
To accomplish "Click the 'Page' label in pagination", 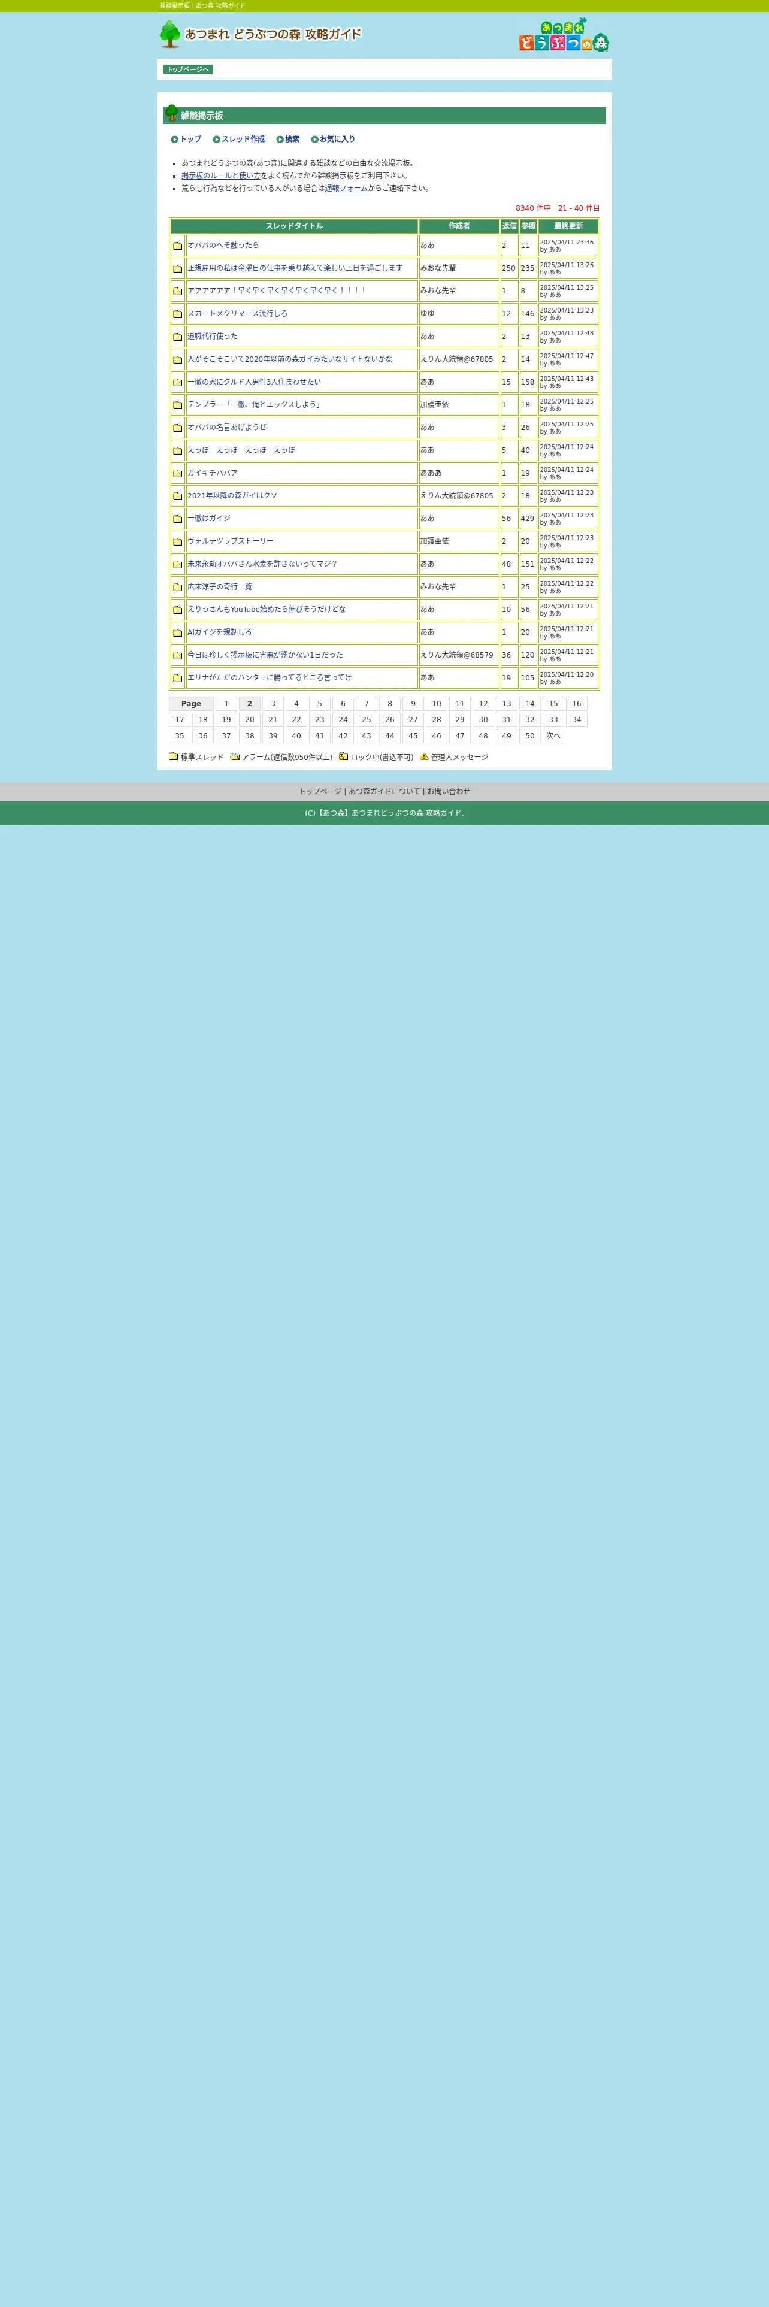I will click(x=192, y=704).
